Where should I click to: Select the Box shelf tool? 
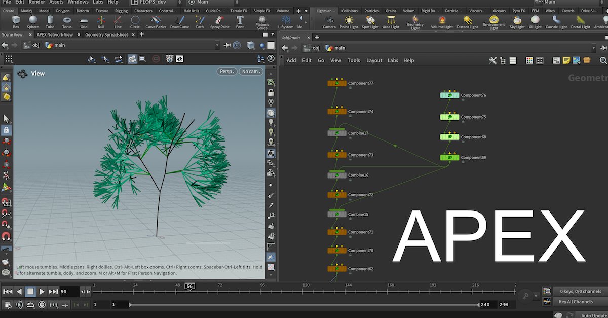point(16,22)
